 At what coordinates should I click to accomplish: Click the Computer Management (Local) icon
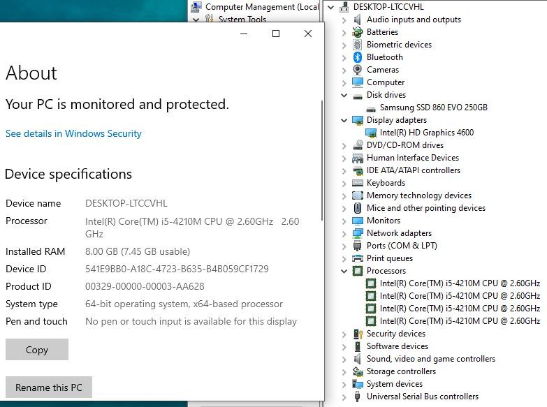click(197, 6)
